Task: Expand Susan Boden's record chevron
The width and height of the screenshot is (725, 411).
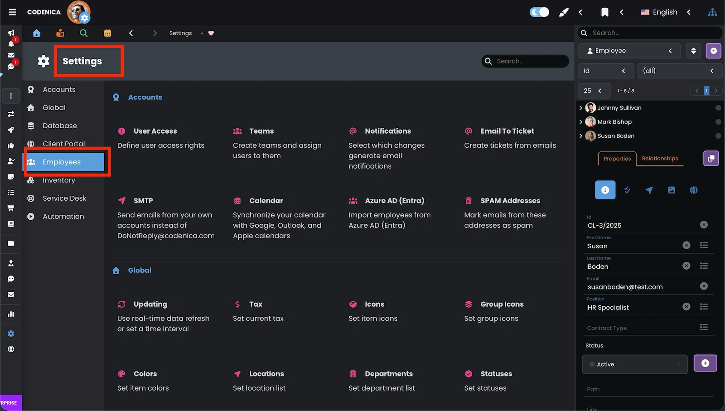Action: pyautogui.click(x=581, y=136)
